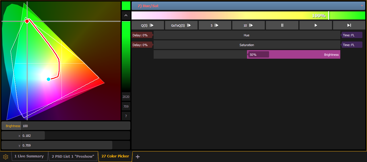
Task: Click the Saturation Time FL tag
Action: (351, 45)
